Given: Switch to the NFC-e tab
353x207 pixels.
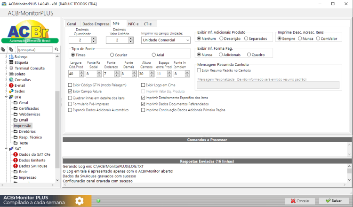Looking at the screenshot, I should 133,24.
